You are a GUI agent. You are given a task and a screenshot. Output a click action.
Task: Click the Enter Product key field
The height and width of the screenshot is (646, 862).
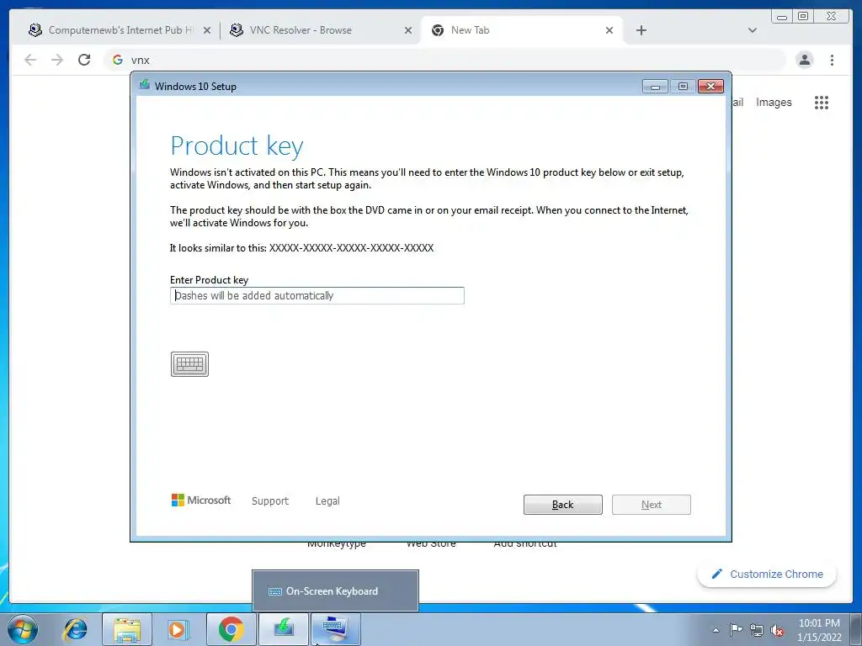317,295
